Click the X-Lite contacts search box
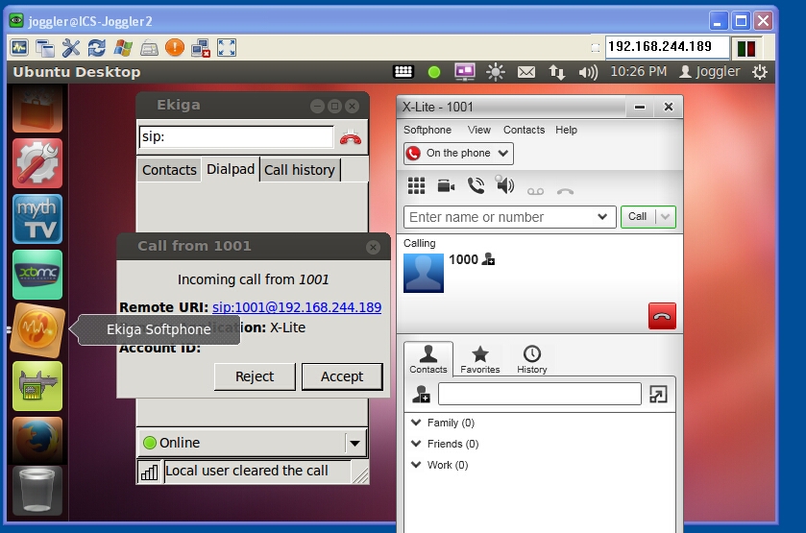Screen dimensions: 806x533 tap(540, 394)
